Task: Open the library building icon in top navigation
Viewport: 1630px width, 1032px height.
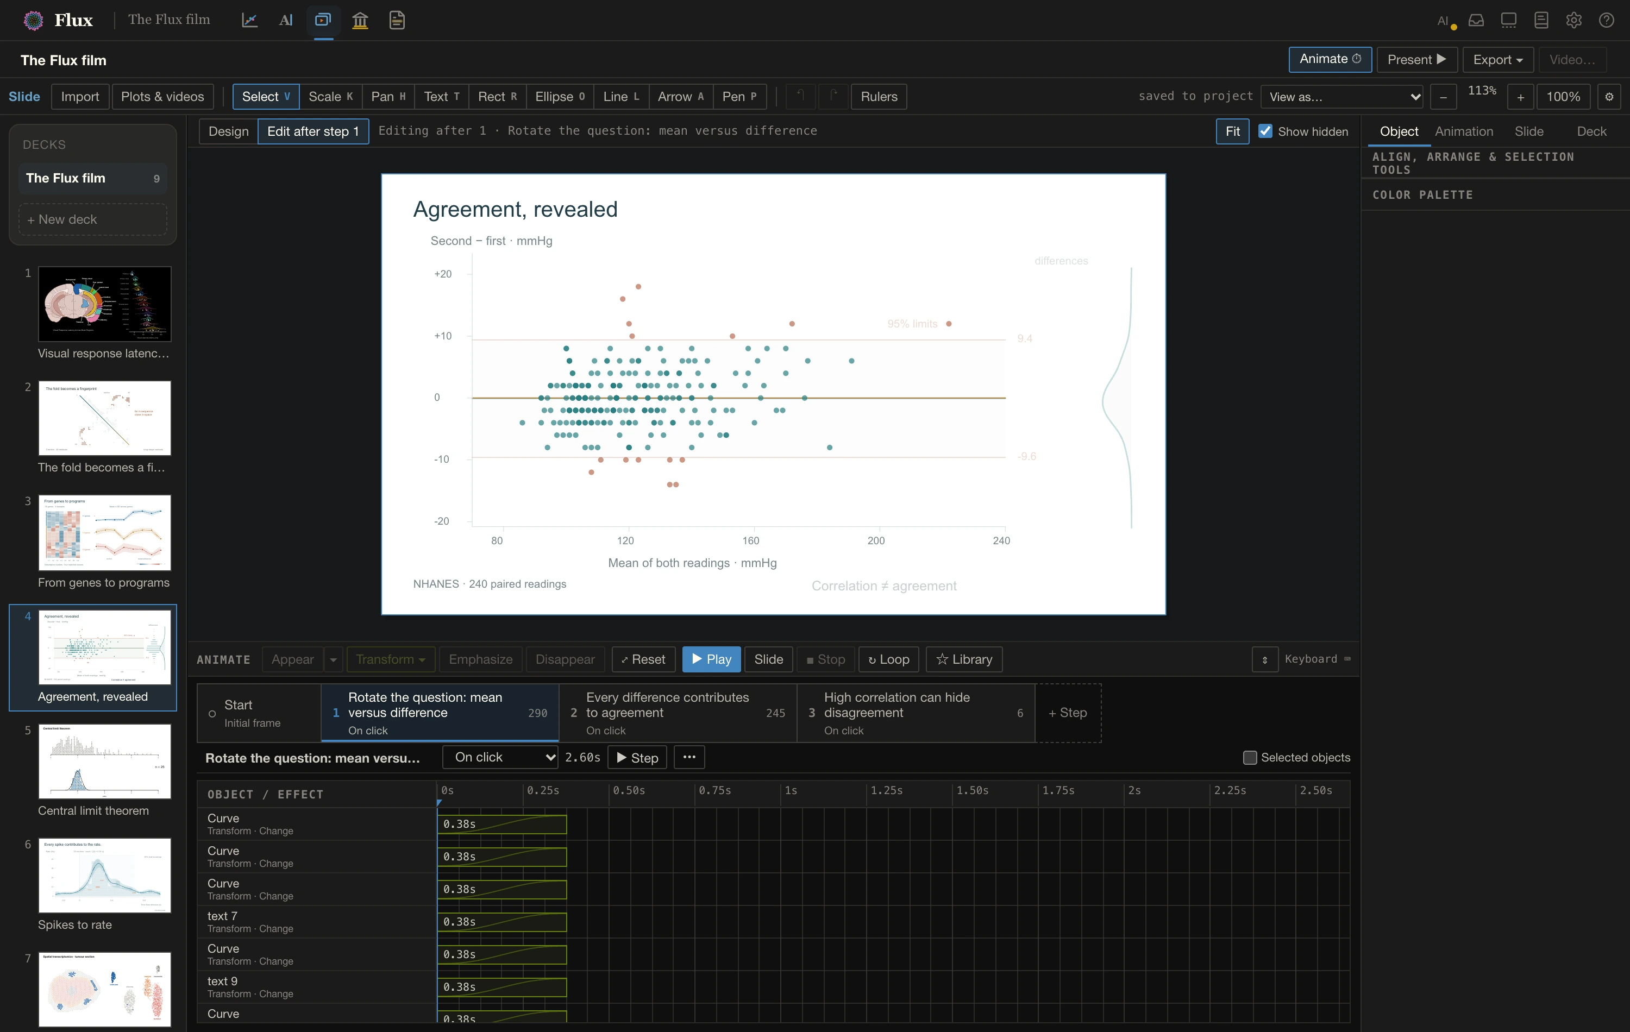Action: coord(360,20)
